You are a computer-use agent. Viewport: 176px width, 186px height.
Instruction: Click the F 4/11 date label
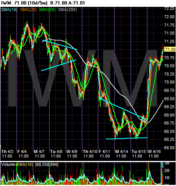105,151
